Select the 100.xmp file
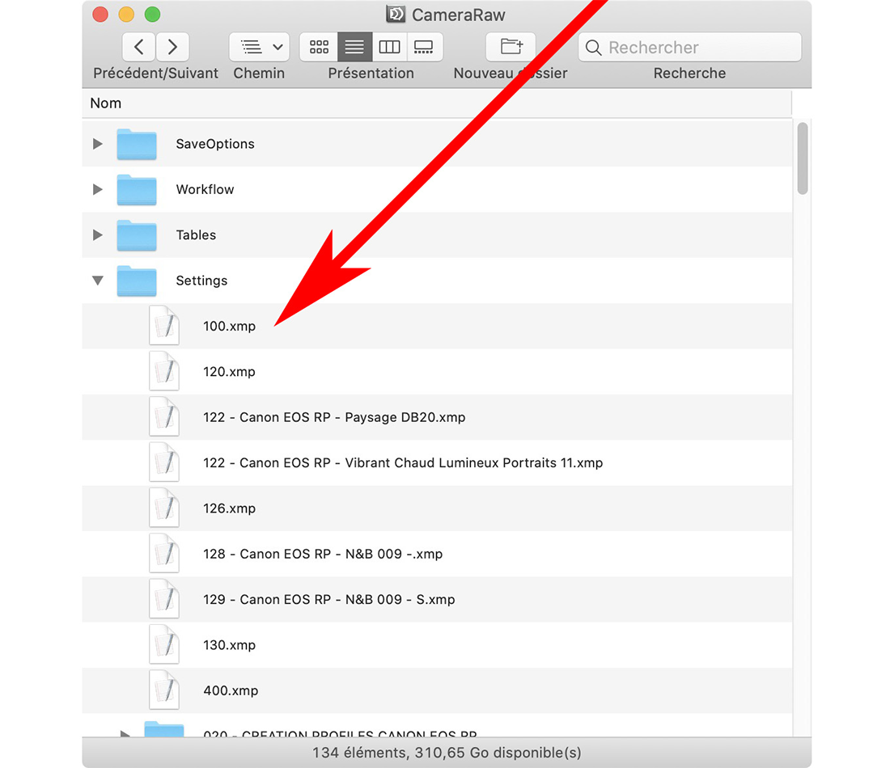Screen dimensions: 890x768 [229, 327]
